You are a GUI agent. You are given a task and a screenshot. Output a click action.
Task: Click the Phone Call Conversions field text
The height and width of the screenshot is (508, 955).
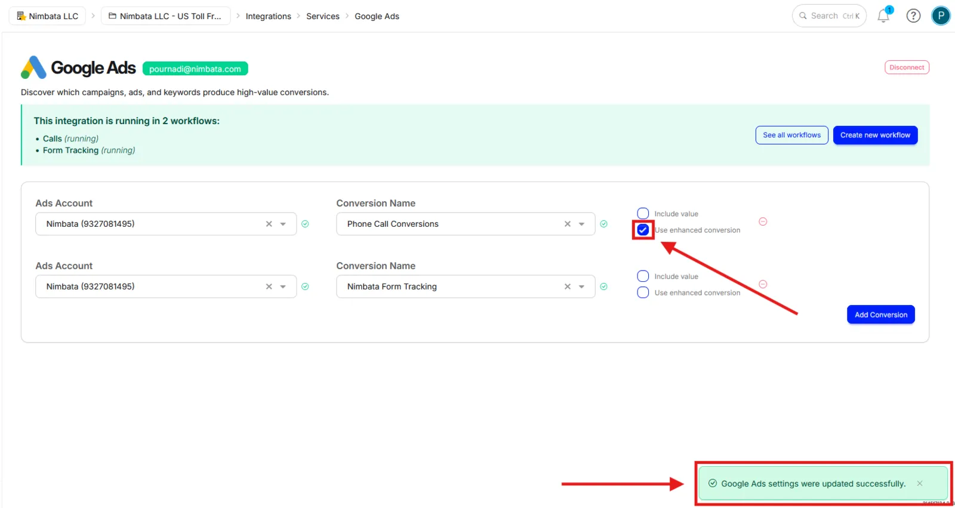point(393,224)
